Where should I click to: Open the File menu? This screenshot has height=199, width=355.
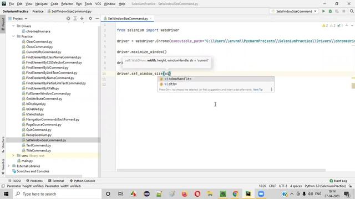pos(11,4)
